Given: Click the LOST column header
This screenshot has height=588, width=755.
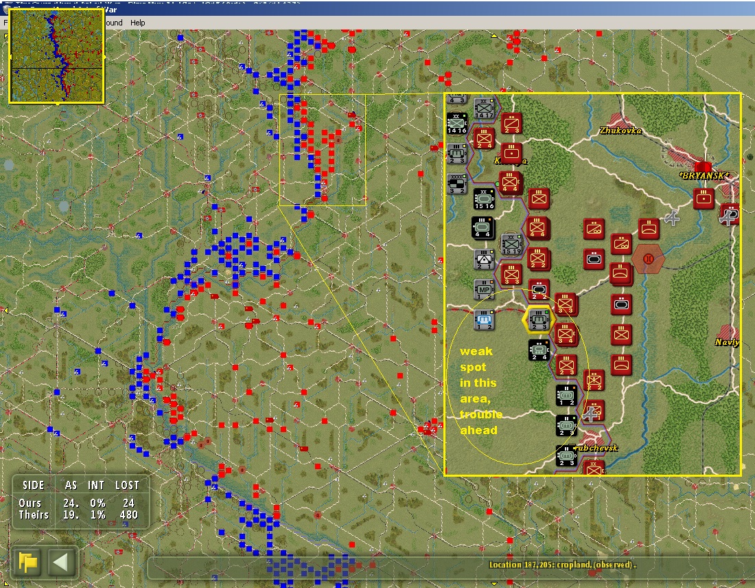Looking at the screenshot, I should pyautogui.click(x=127, y=486).
